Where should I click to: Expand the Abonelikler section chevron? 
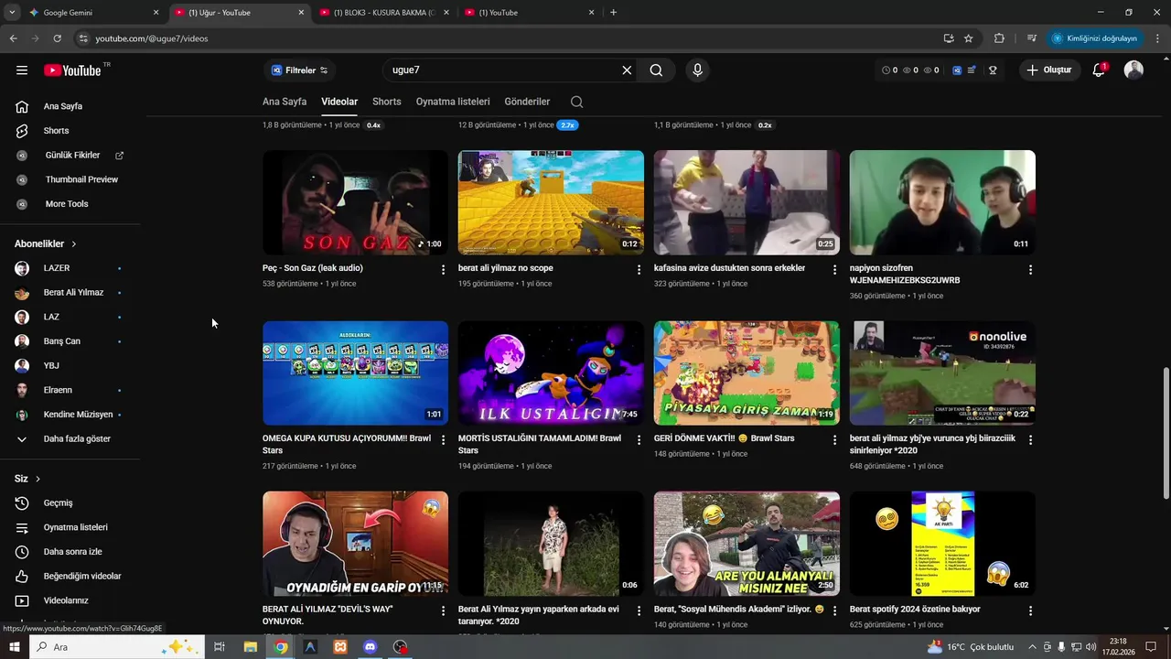pos(74,244)
